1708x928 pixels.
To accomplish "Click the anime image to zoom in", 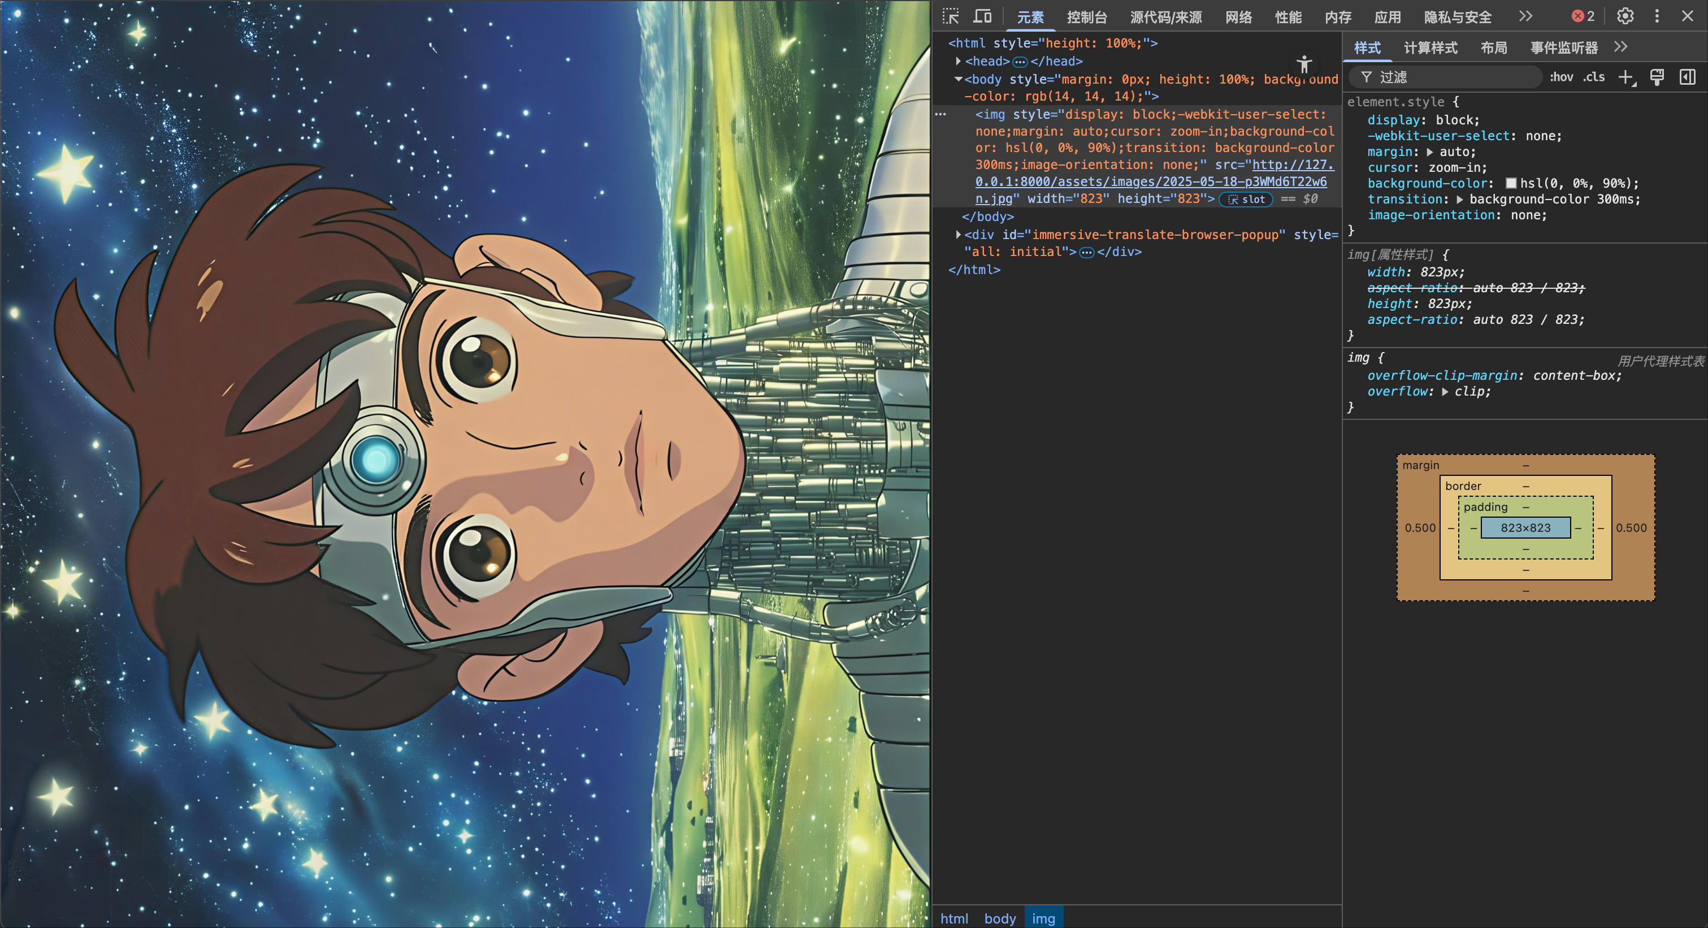I will 465,464.
